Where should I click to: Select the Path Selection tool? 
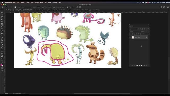pos(2,51)
